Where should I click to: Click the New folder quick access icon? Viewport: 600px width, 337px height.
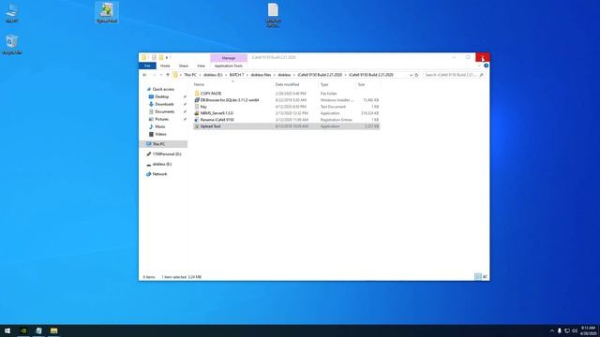[161, 57]
